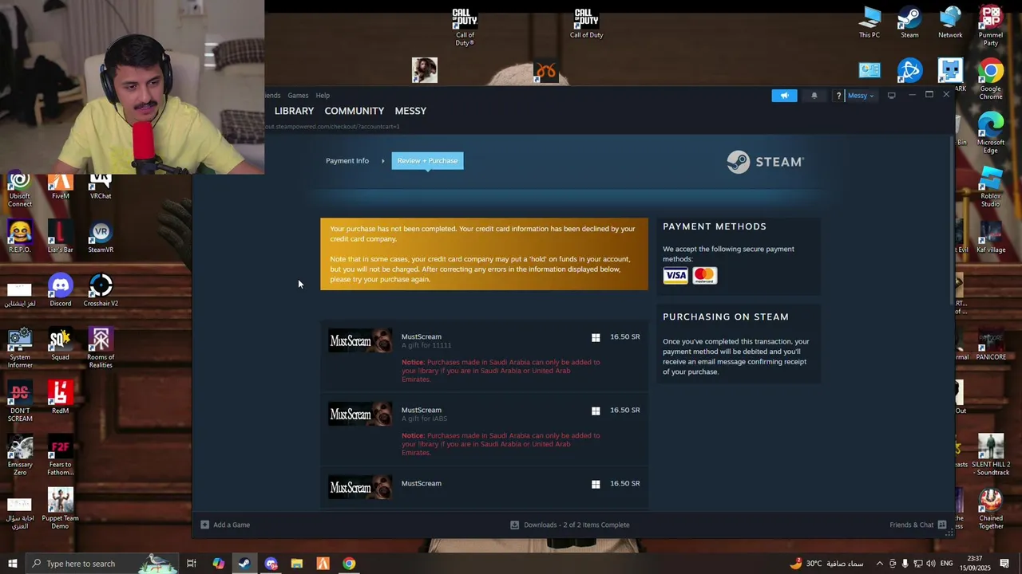This screenshot has width=1022, height=574.
Task: Click MustScream thumbnail gifted to iABS
Action: point(360,415)
